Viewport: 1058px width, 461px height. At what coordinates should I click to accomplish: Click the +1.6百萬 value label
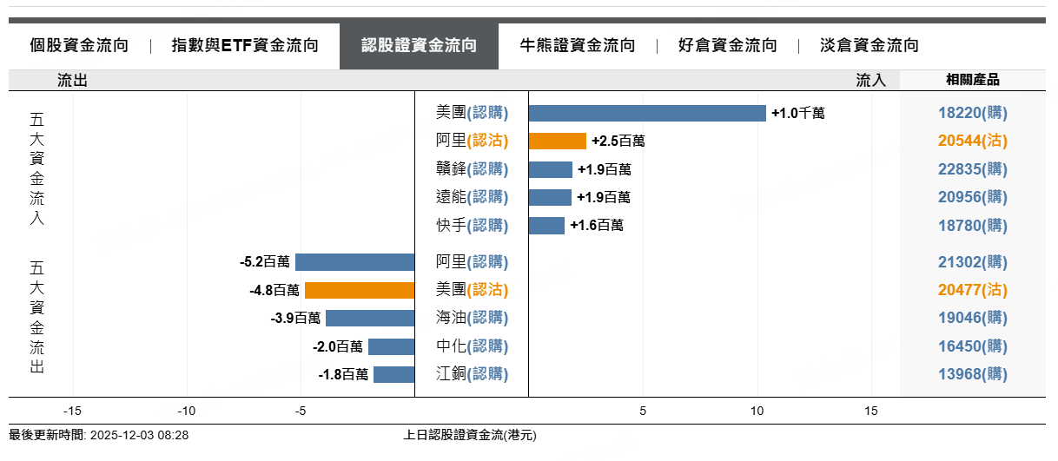pyautogui.click(x=597, y=226)
